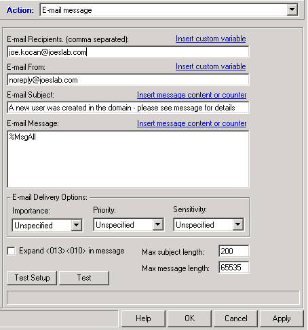The height and width of the screenshot is (330, 308).
Task: Confirm settings with the OK button
Action: (189, 318)
